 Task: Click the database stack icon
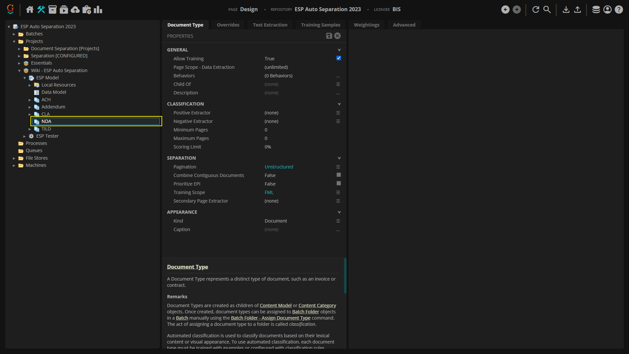click(x=596, y=10)
